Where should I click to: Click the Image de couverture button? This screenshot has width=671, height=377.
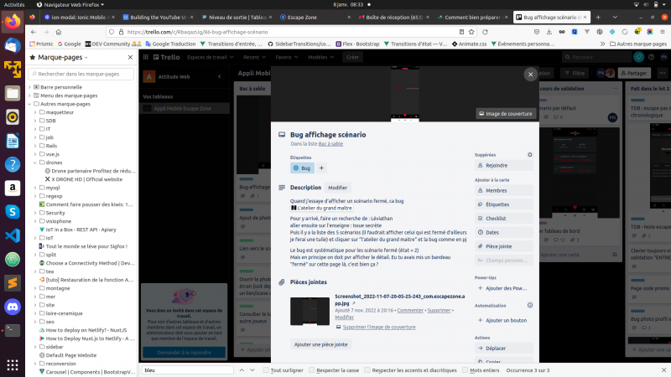click(x=505, y=113)
